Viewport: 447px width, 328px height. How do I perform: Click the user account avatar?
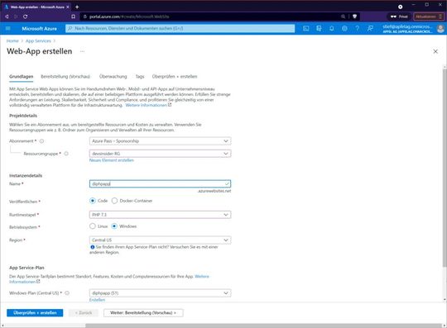[x=440, y=28]
